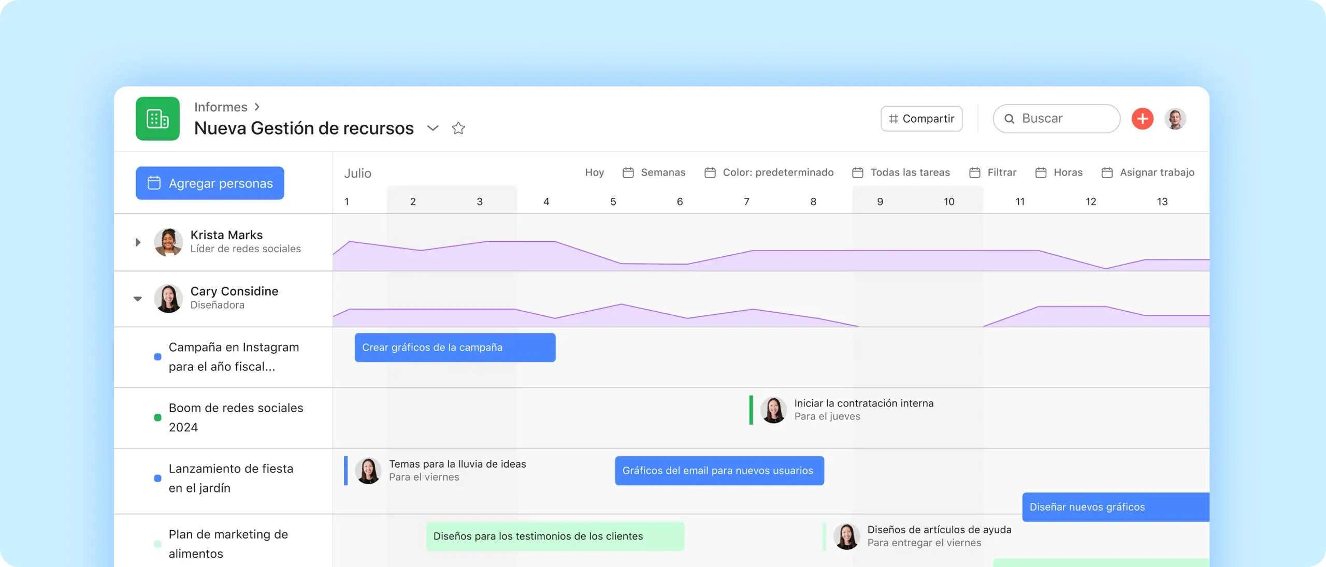Open Diseños de artículos de ayuda task
Viewport: 1326px width, 567px height.
coord(917,536)
